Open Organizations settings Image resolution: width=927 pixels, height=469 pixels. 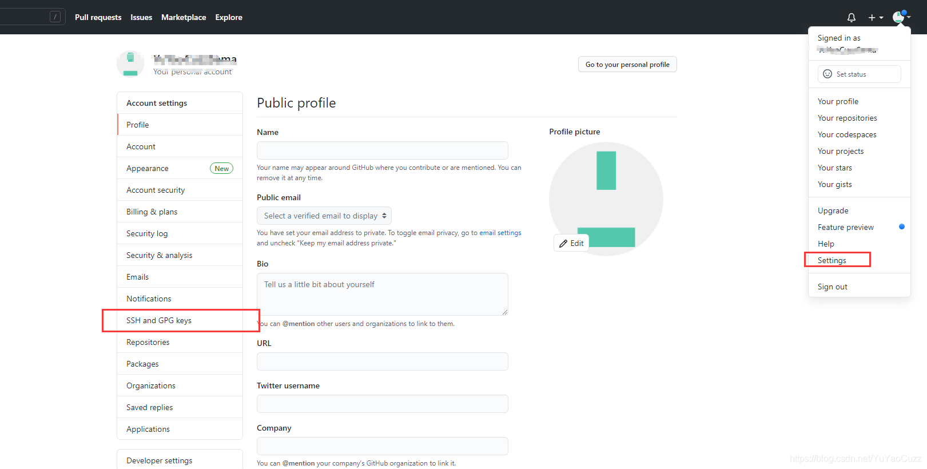(x=180, y=385)
